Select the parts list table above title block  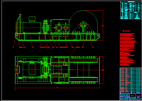click(x=131, y=81)
